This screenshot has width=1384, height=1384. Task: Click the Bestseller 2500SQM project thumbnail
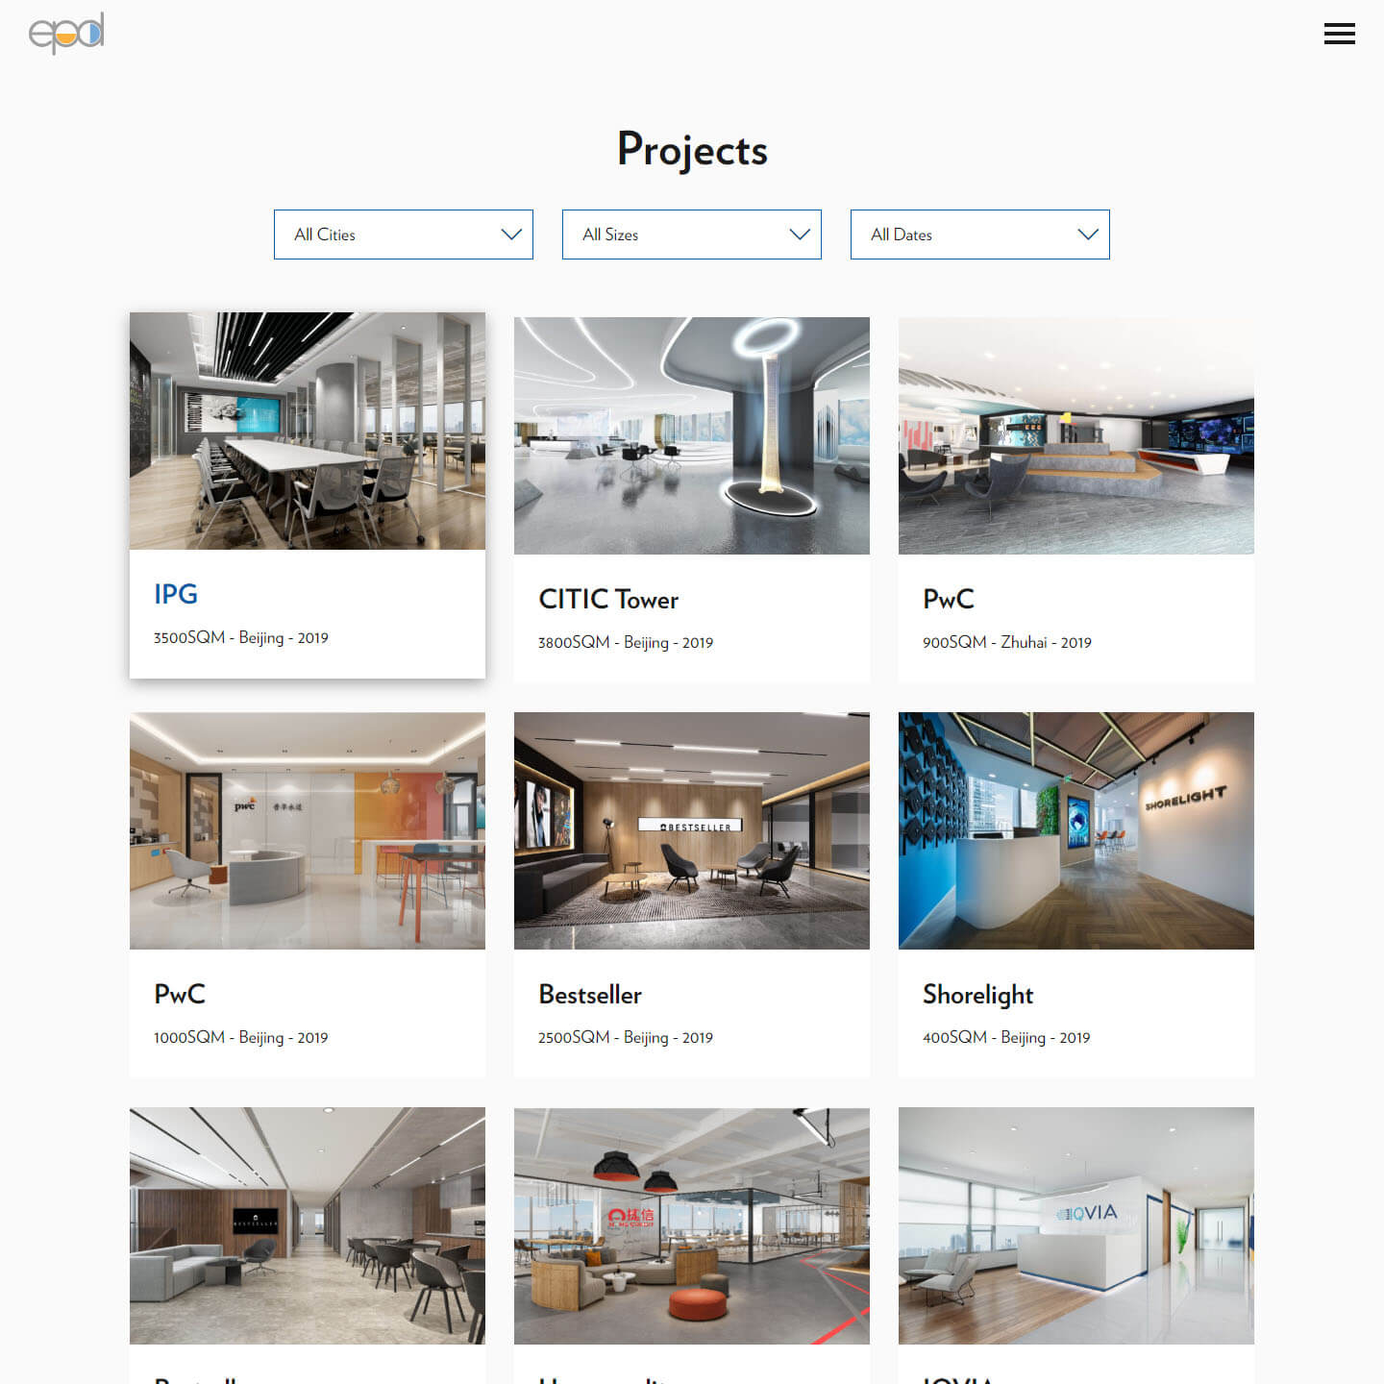691,830
